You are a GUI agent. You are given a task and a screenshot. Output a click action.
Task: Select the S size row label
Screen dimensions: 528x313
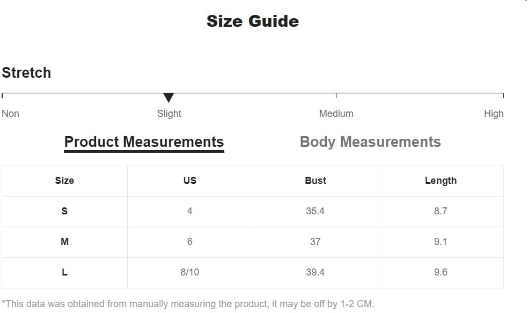coord(64,211)
